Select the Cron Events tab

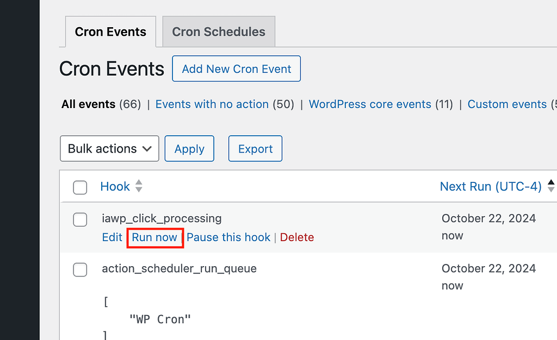pyautogui.click(x=110, y=32)
